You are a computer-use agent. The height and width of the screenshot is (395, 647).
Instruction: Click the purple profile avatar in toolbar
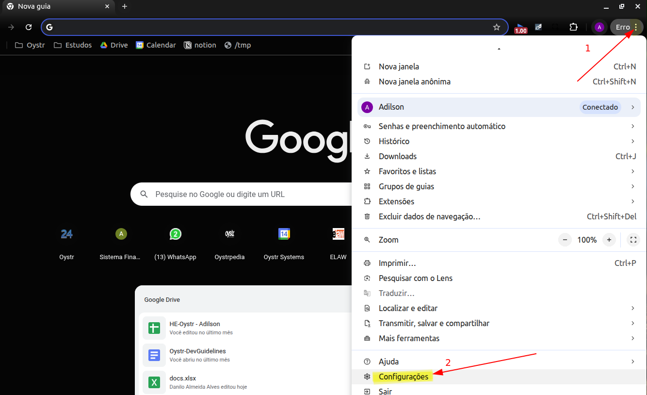pyautogui.click(x=599, y=27)
